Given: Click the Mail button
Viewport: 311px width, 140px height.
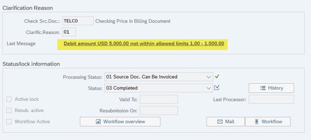Looking at the screenshot, I should click(225, 122).
